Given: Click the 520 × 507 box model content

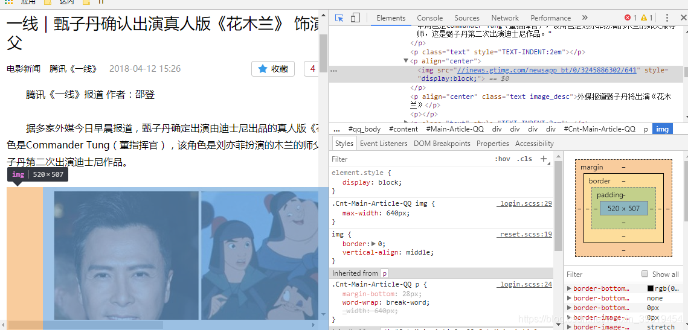Looking at the screenshot, I should coord(623,208).
